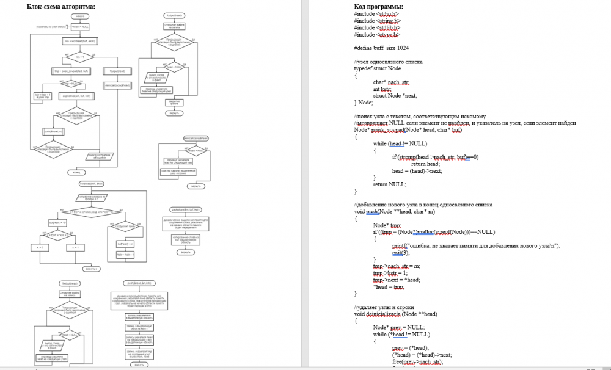Click the 'x = 0' flowchart block

coord(40,247)
